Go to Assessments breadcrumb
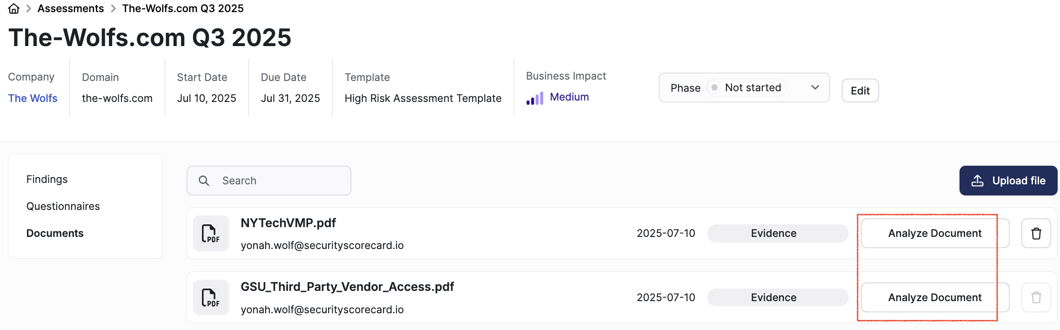Image resolution: width=1060 pixels, height=330 pixels. pos(71,8)
